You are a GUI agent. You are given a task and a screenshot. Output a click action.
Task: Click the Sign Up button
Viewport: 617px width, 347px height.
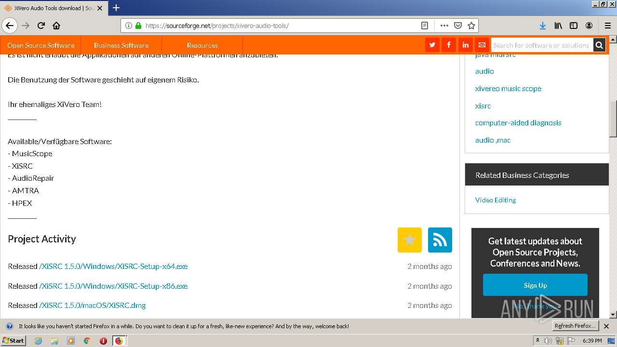point(535,285)
